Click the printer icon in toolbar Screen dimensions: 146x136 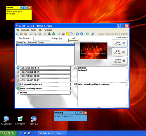point(35,34)
